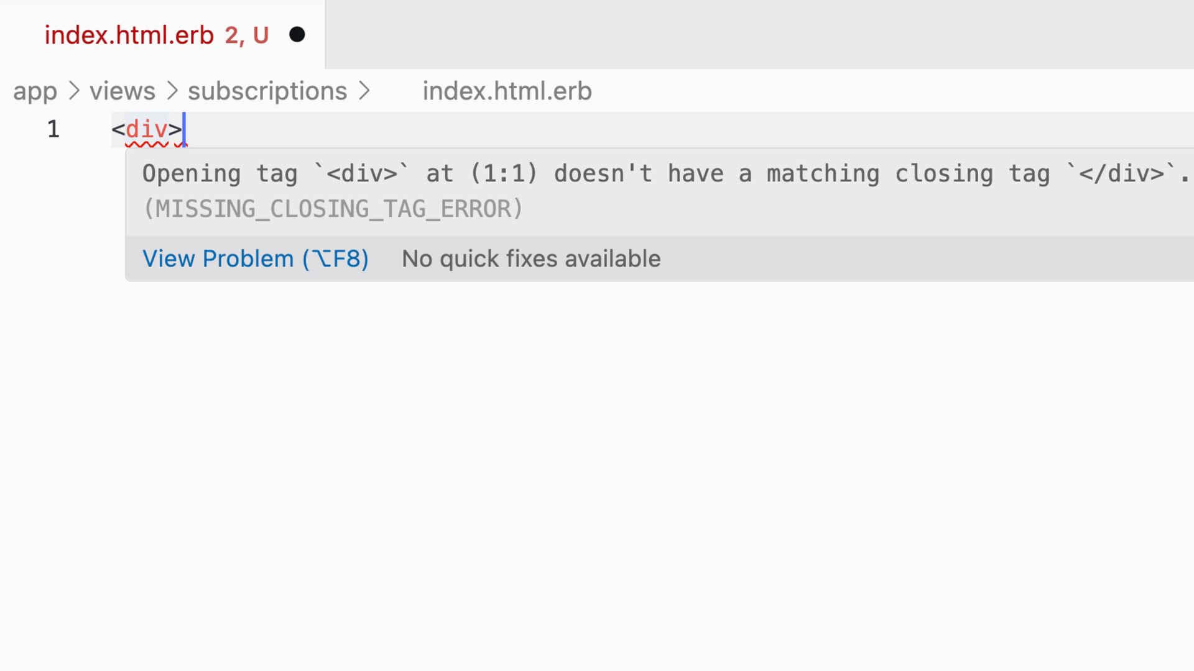Image resolution: width=1194 pixels, height=671 pixels.
Task: Click the chevron after subscriptions breadcrumb
Action: (x=364, y=91)
